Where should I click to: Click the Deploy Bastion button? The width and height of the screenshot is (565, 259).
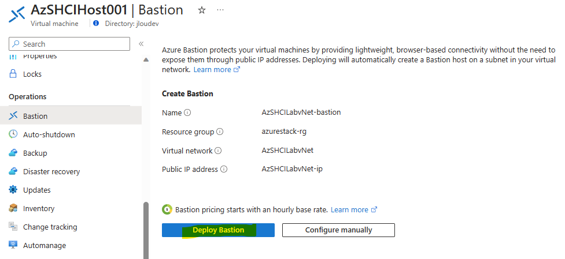218,230
